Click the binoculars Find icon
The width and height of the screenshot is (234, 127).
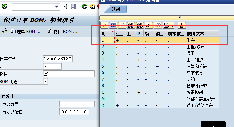[x=131, y=25]
